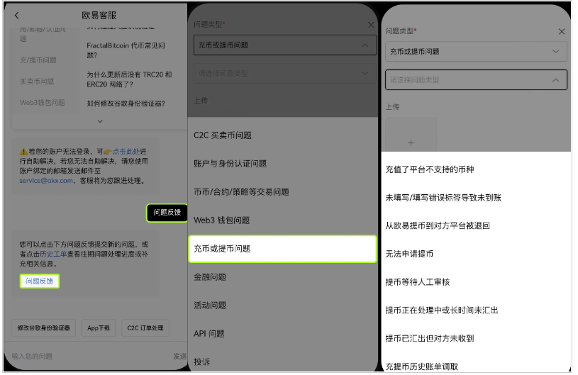Choose 充值了平台不支持的币种
The width and height of the screenshot is (578, 375).
coord(430,169)
